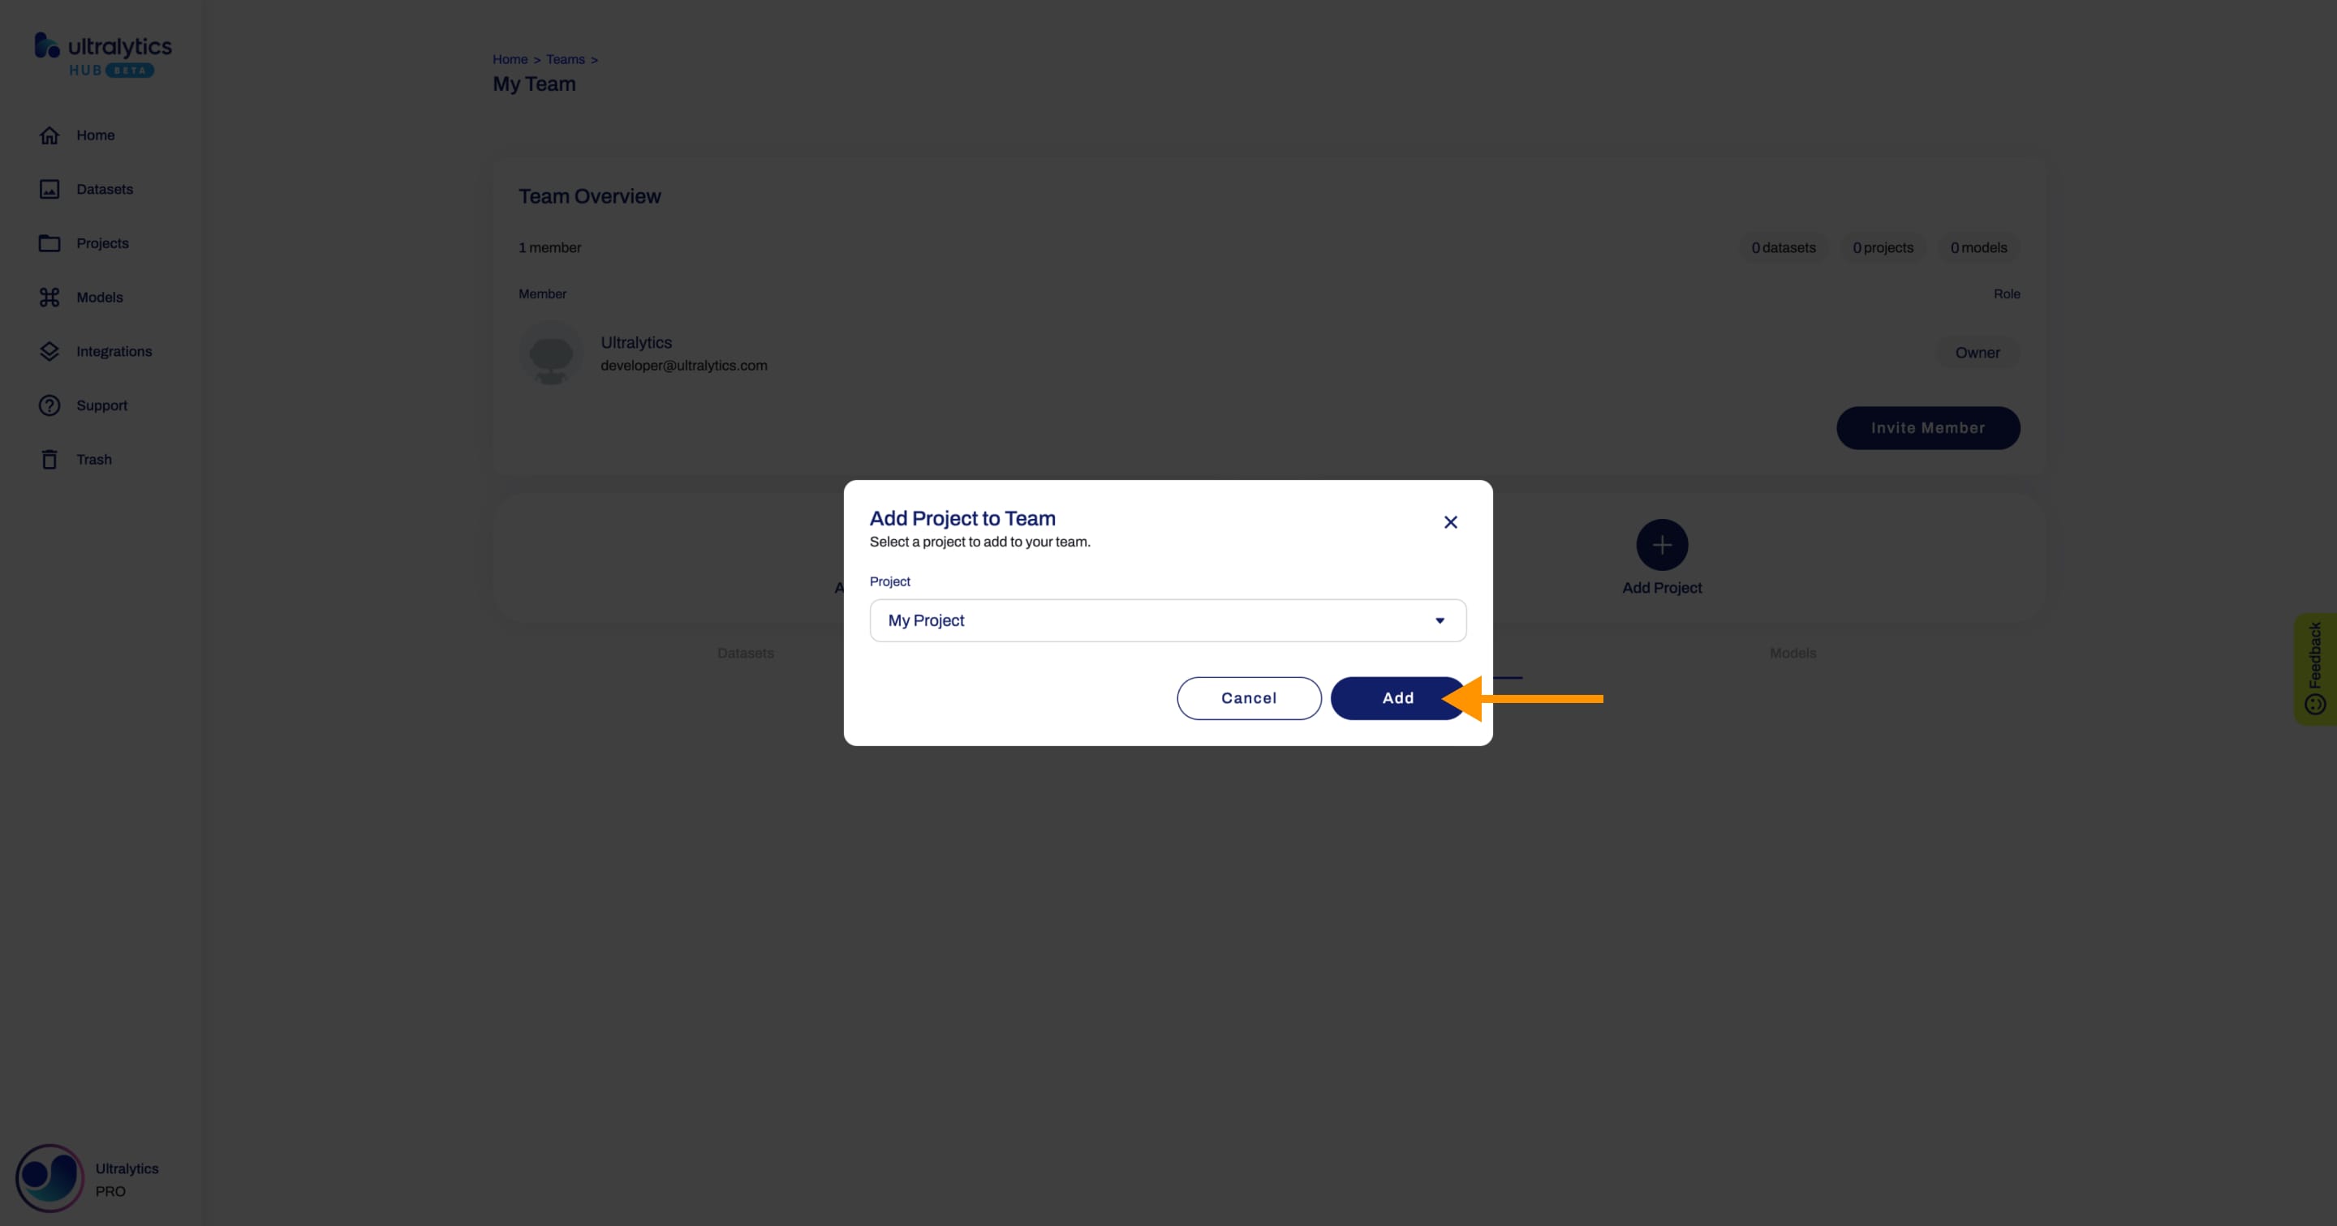Viewport: 2337px width, 1226px height.
Task: Navigate to Projects in sidebar
Action: tap(102, 242)
